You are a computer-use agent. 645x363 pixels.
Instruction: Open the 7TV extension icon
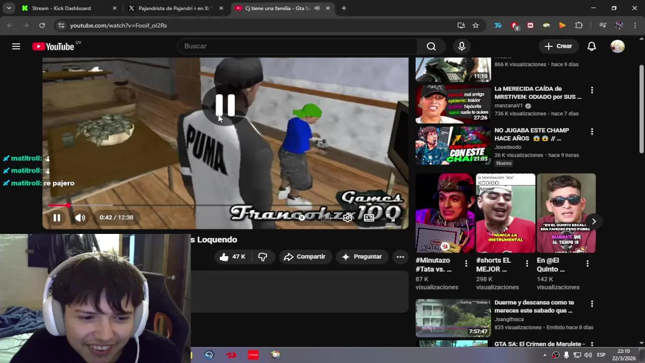coord(498,25)
